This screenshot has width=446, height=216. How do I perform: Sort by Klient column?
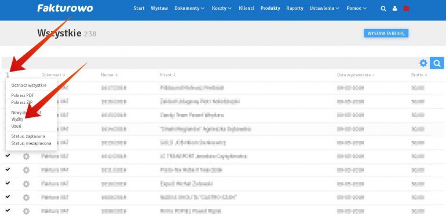168,75
